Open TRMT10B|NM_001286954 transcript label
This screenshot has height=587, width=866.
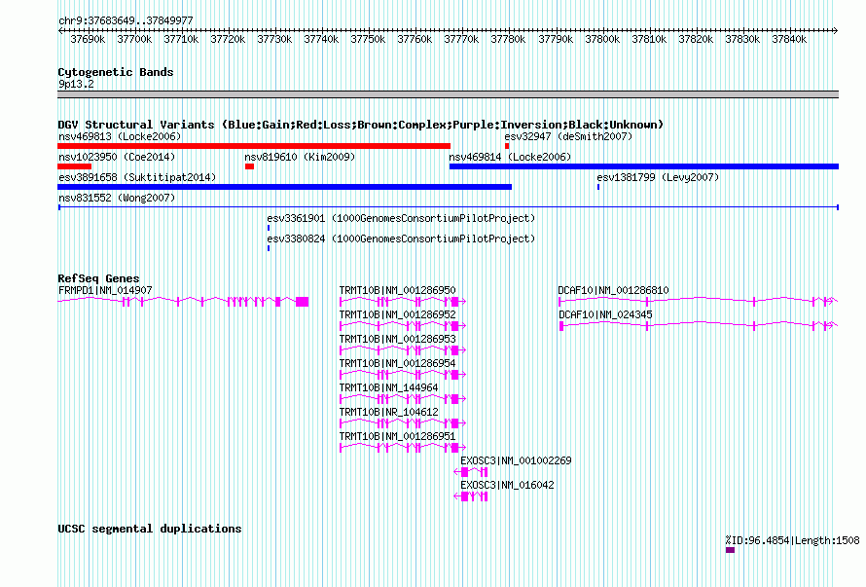point(397,363)
